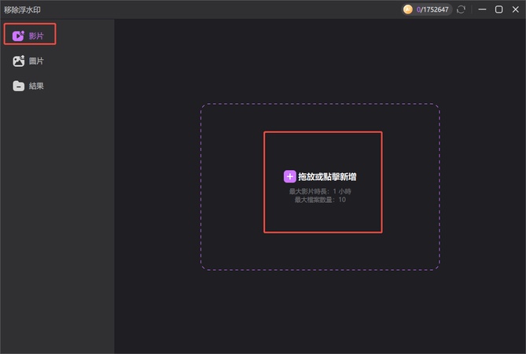The width and height of the screenshot is (526, 354).
Task: Click the purple plus icon to add files
Action: tap(289, 177)
